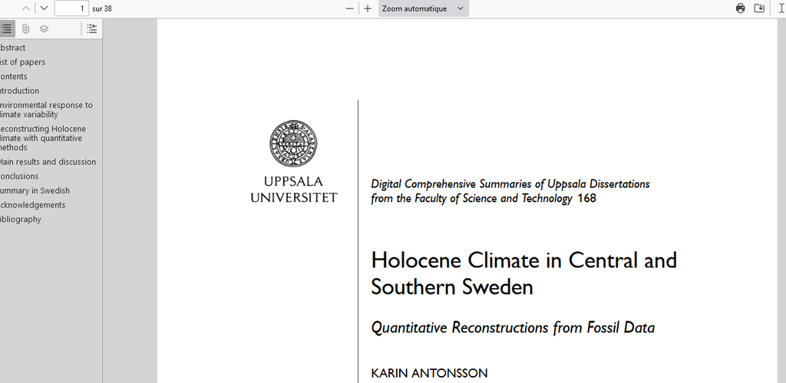Click the vertical scrollbar on the right
The image size is (786, 383).
[781, 191]
